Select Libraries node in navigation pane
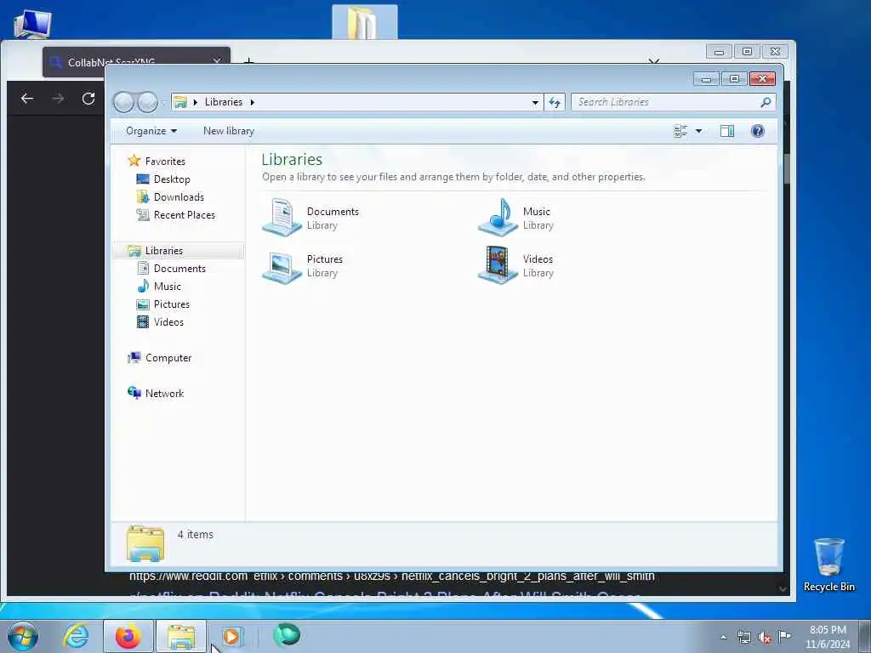 [x=164, y=251]
